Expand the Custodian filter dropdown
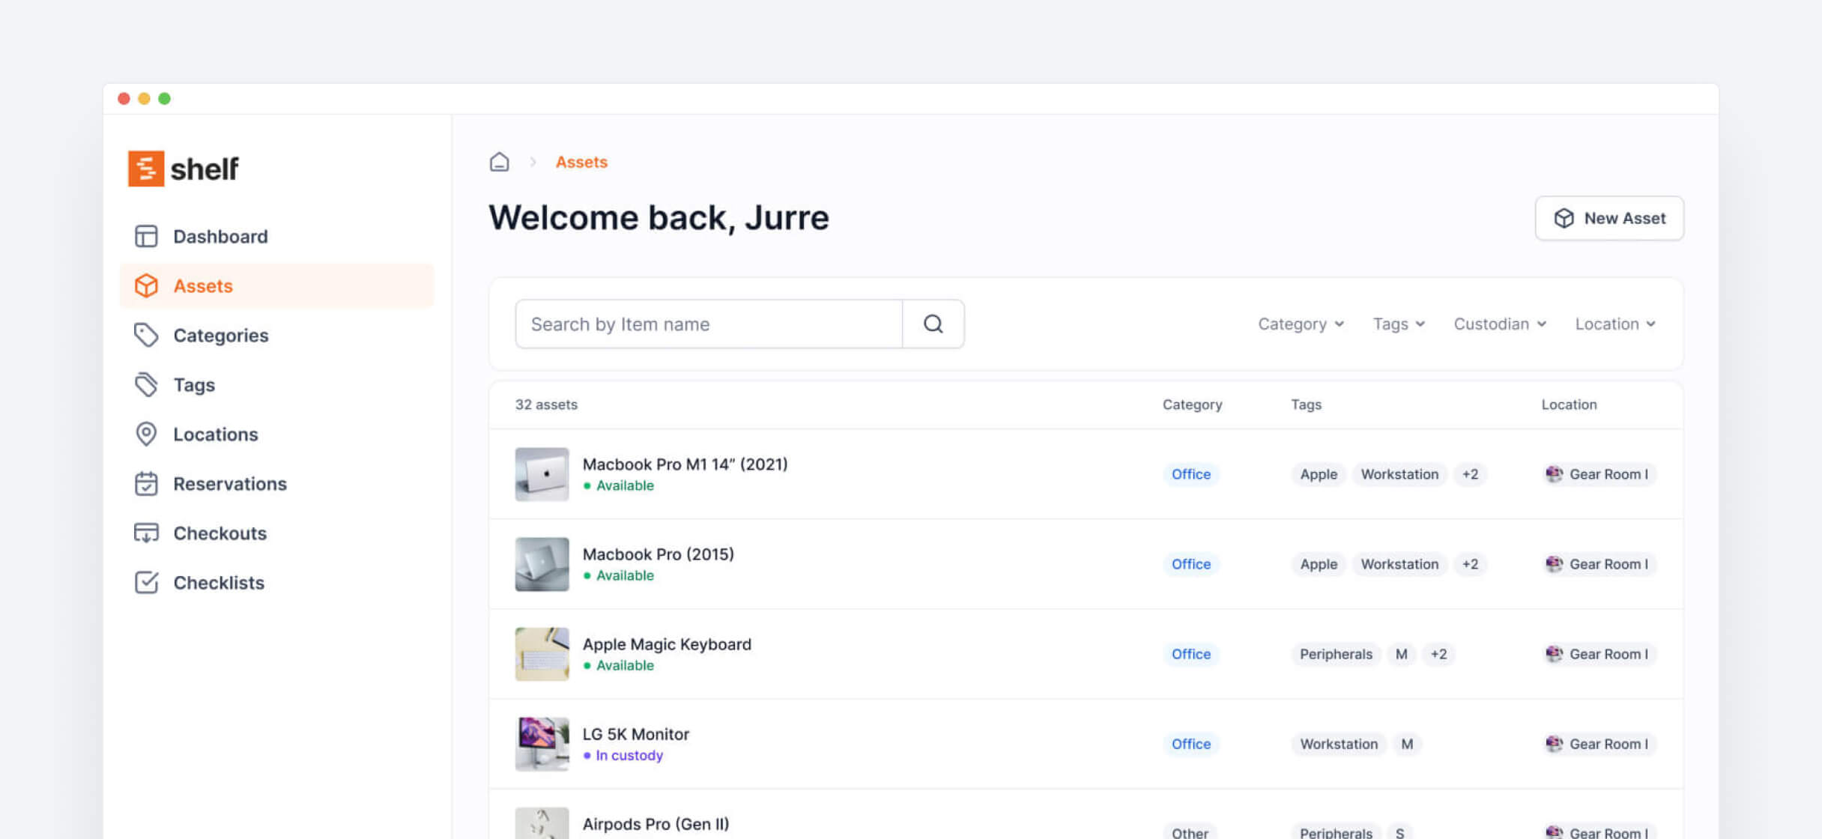This screenshot has width=1822, height=839. [1499, 324]
